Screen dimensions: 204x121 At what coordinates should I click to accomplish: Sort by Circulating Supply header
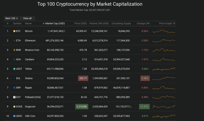tap(121, 23)
